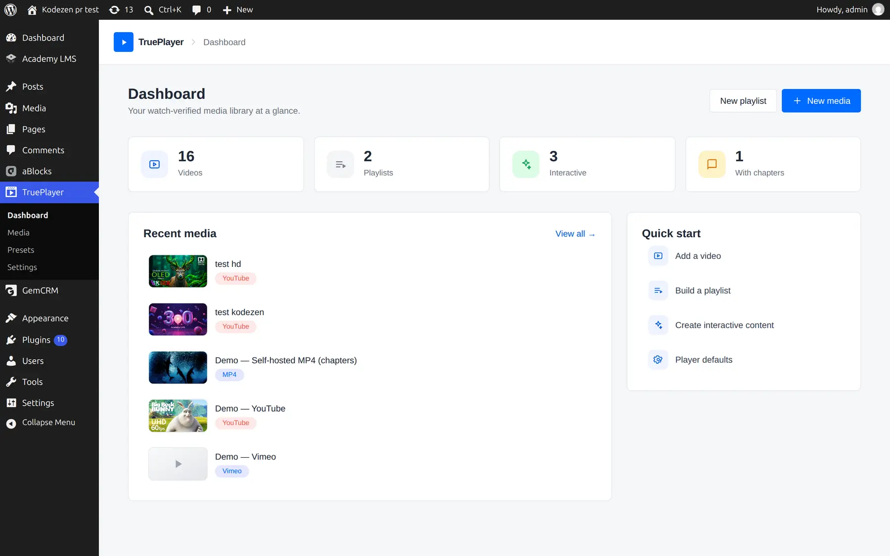Open the Media menu in sidebar
Image resolution: width=890 pixels, height=556 pixels.
49,108
